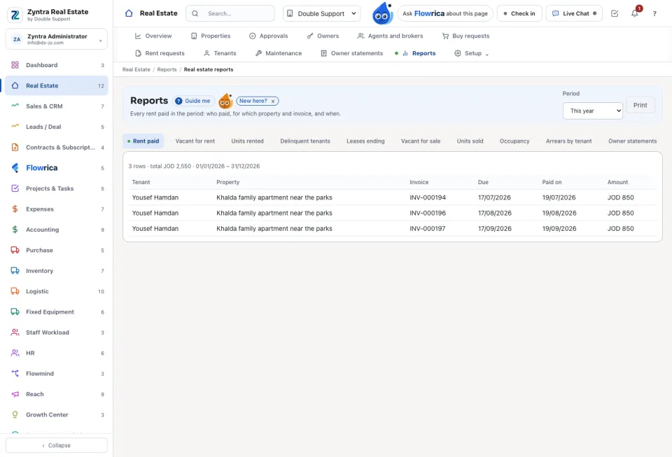Open Live Chat
The height and width of the screenshot is (457, 672).
[x=574, y=14]
